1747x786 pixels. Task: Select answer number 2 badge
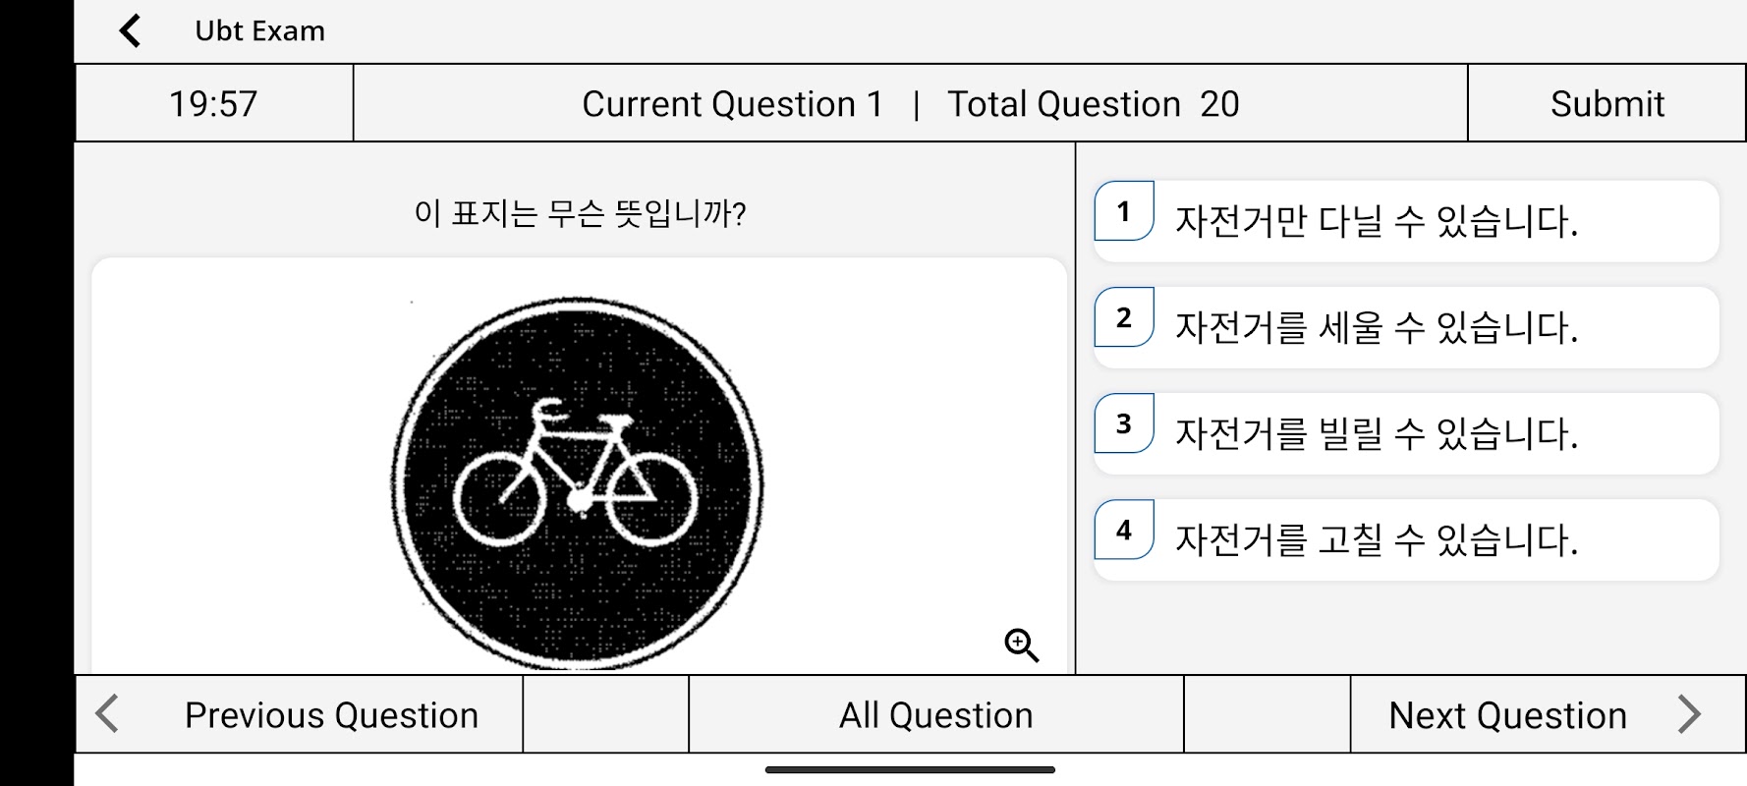click(x=1124, y=317)
